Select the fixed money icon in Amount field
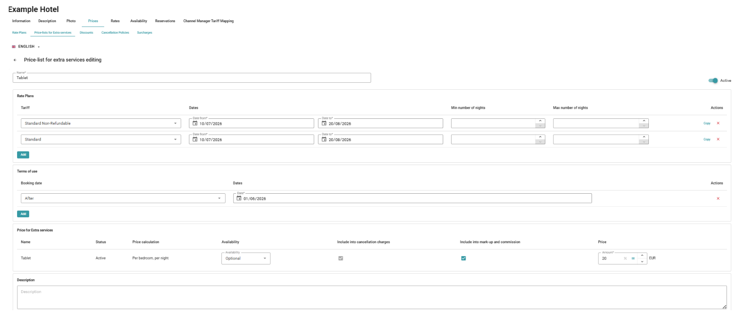The height and width of the screenshot is (326, 751). [633, 258]
